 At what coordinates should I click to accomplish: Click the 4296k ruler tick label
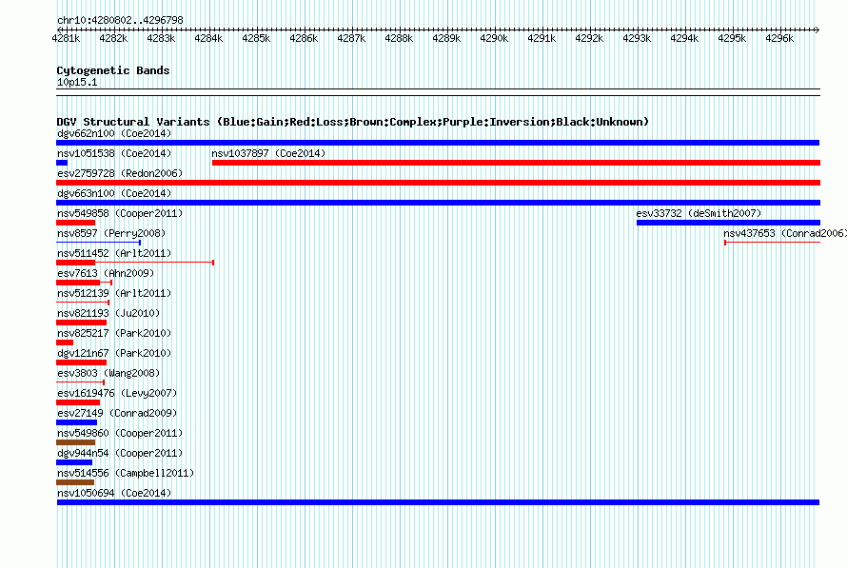tap(779, 38)
